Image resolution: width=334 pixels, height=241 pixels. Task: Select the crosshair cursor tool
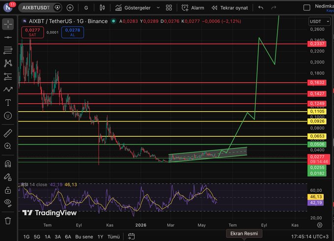pos(8,24)
